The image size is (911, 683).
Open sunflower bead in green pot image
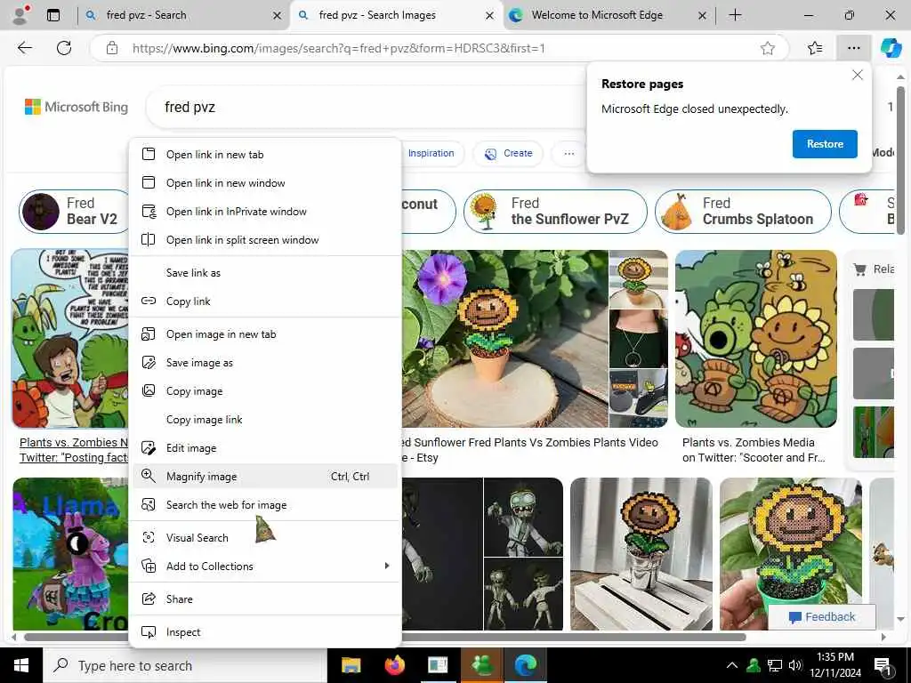790,554
